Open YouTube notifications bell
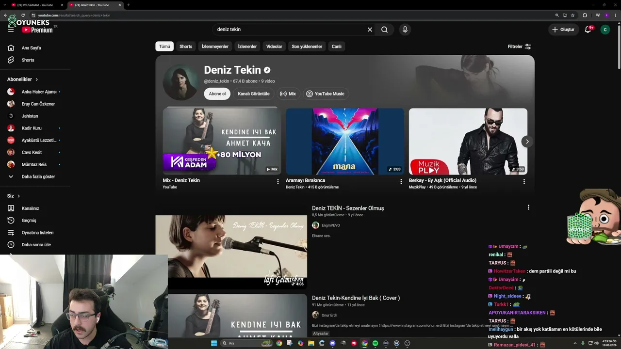621x349 pixels. coord(588,30)
